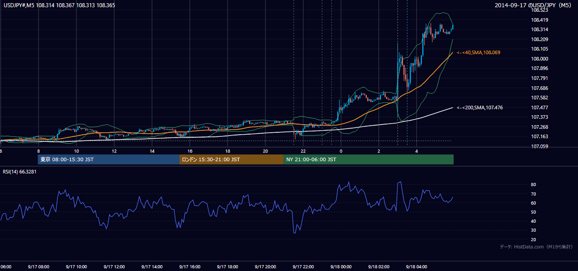Select the ロンドン 15:30-21:00 JST session bar
This screenshot has width=578, height=271.
232,159
